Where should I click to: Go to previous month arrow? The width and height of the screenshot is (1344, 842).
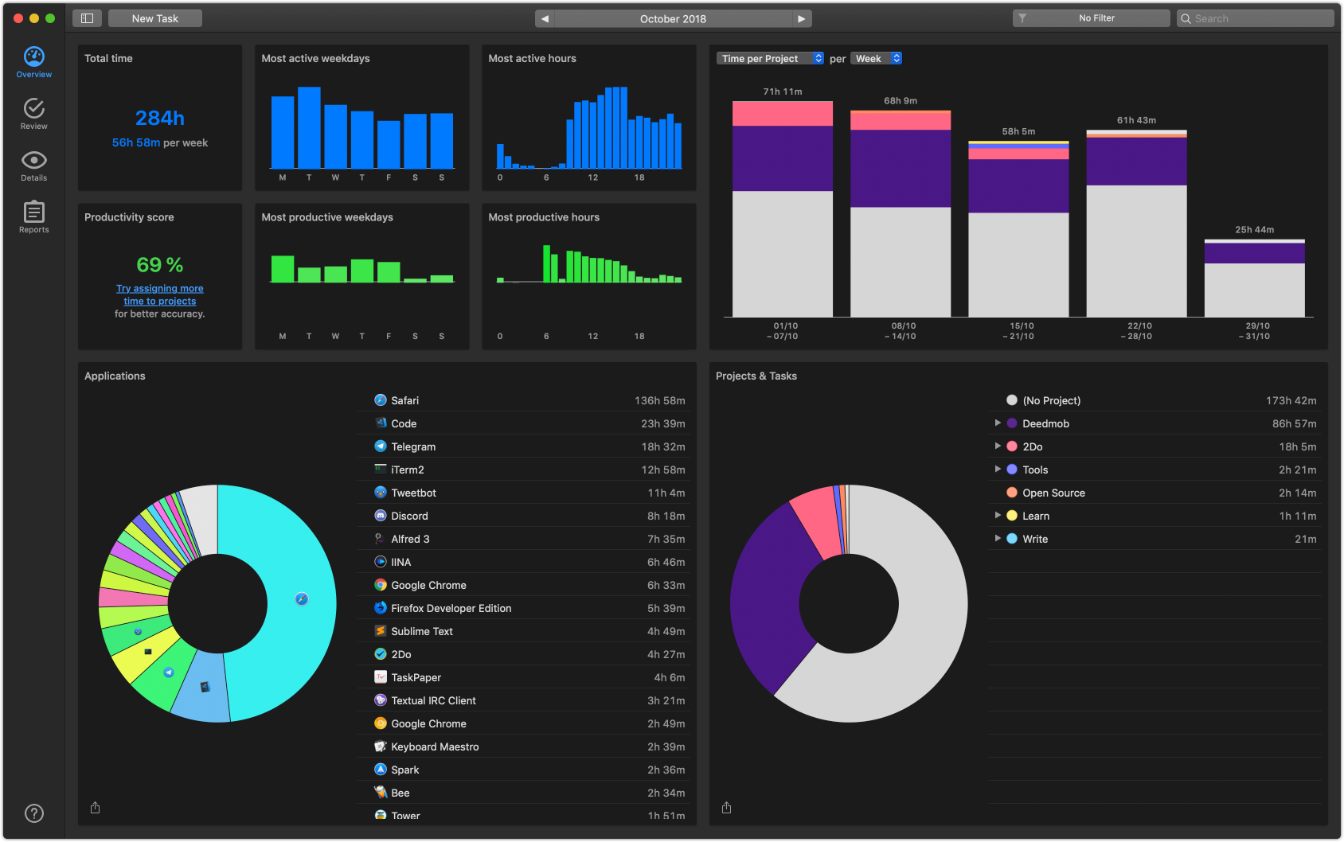[545, 18]
